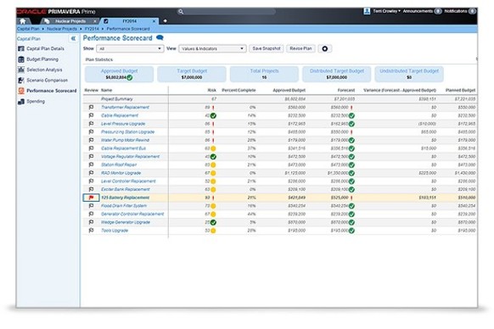
Task: Toggle review flag for Flood Drain Filter System
Action: (91, 206)
